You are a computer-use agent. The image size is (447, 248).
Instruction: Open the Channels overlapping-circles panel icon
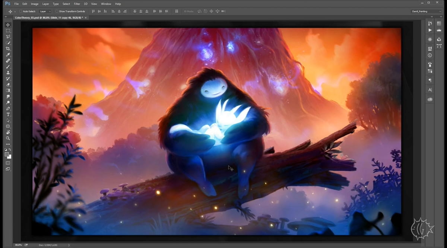coord(439,39)
